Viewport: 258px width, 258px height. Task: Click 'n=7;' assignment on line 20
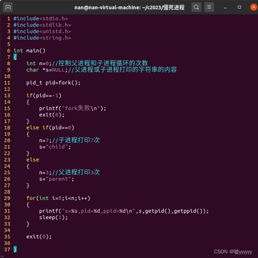[45, 141]
